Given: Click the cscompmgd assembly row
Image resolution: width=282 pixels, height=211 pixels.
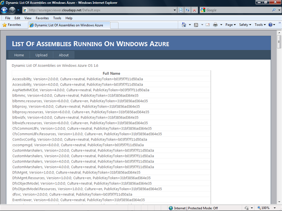Looking at the screenshot, I should point(111,145).
